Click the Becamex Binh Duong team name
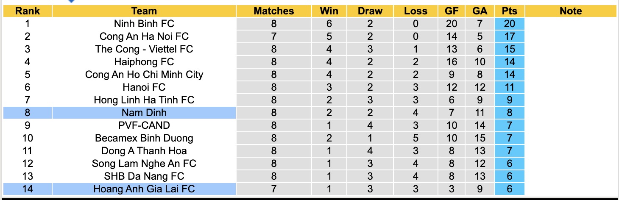Image resolution: width=619 pixels, height=200 pixels. (144, 138)
